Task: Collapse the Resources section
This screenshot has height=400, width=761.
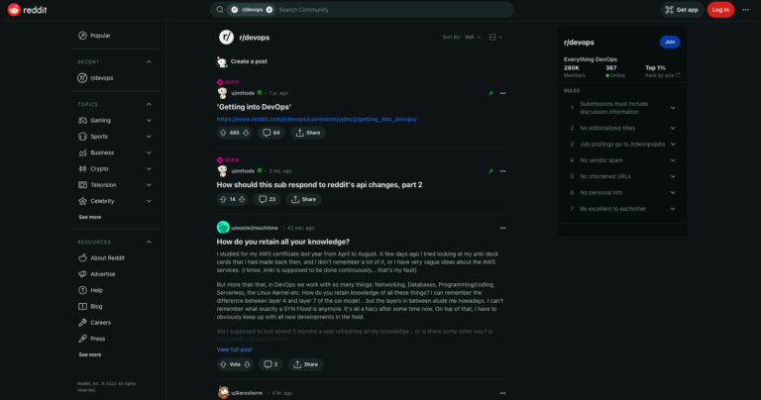Action: [149, 242]
